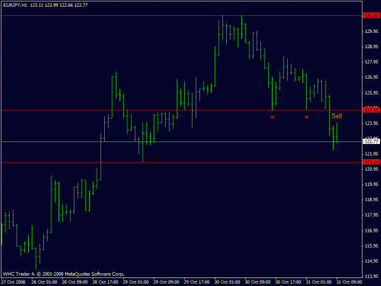This screenshot has height=286, width=381.
Task: Select the red horizontal line at 131.02
Action: 182,16
